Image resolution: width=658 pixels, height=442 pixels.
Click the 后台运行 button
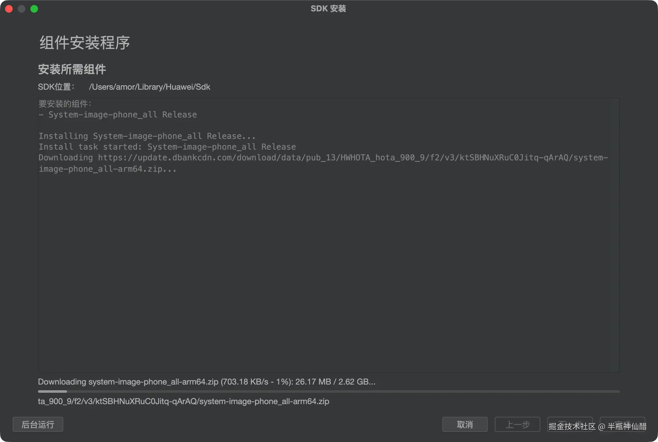[x=38, y=424]
